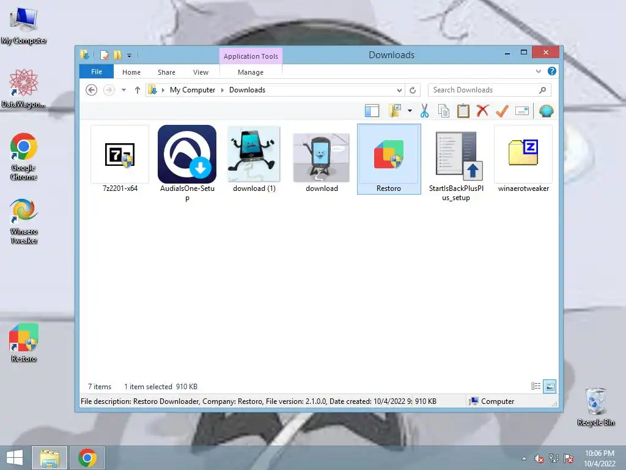Click the Cut scissors toolbar icon

(424, 111)
